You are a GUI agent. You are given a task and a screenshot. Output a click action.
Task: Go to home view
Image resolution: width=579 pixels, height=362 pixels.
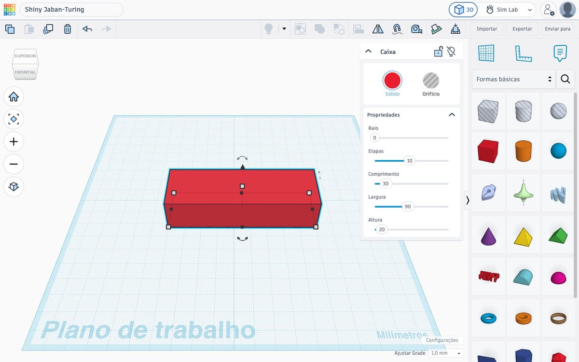14,97
